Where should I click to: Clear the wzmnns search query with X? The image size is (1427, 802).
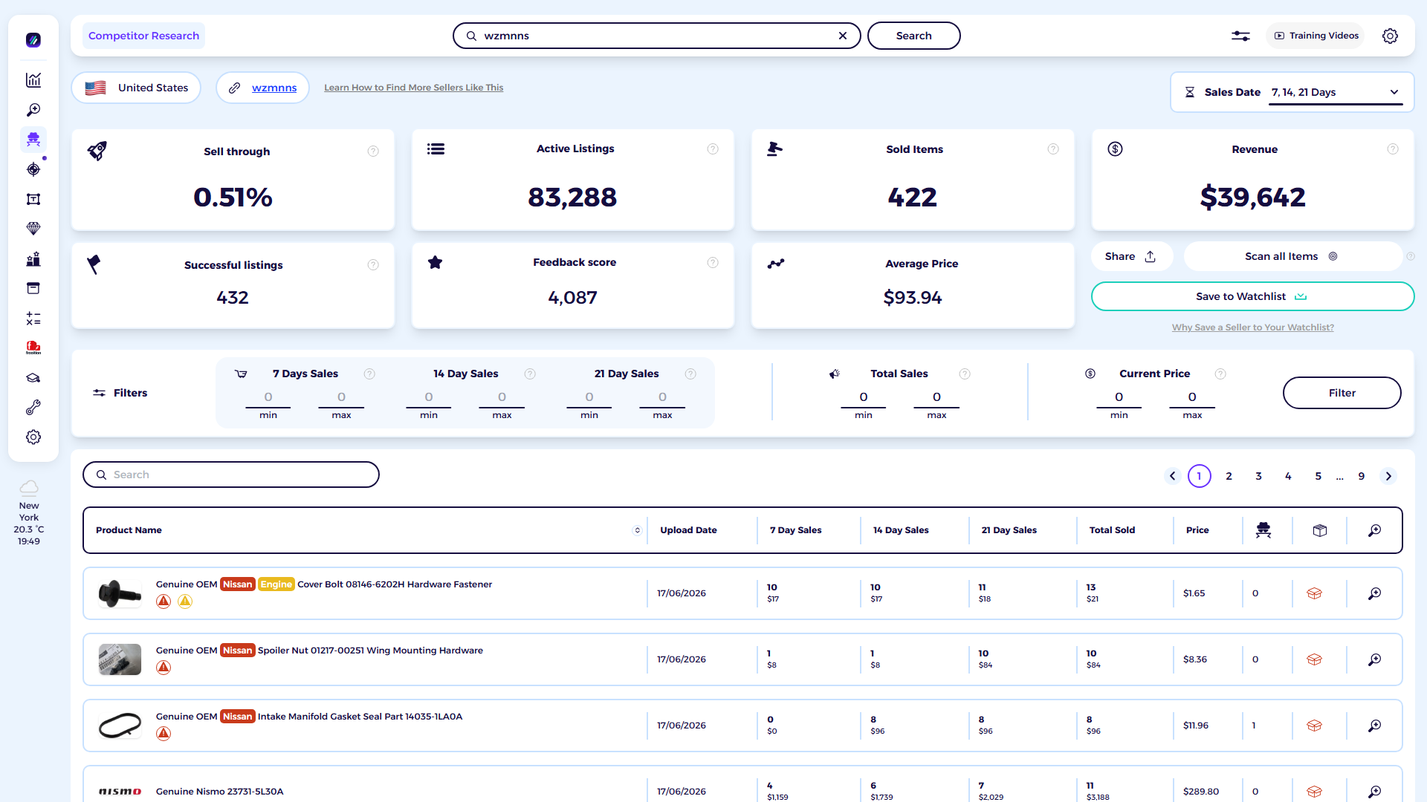tap(843, 36)
